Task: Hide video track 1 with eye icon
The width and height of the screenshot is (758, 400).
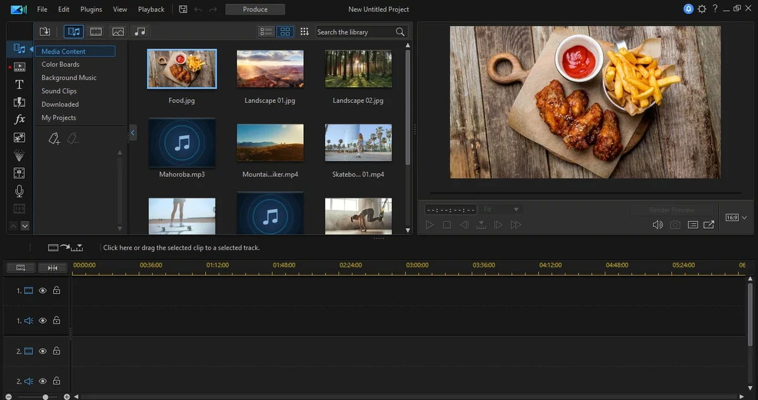Action: tap(43, 291)
